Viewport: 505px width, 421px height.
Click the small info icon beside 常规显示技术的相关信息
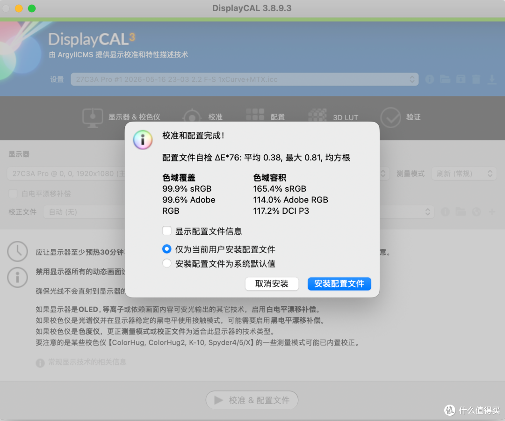coord(40,363)
